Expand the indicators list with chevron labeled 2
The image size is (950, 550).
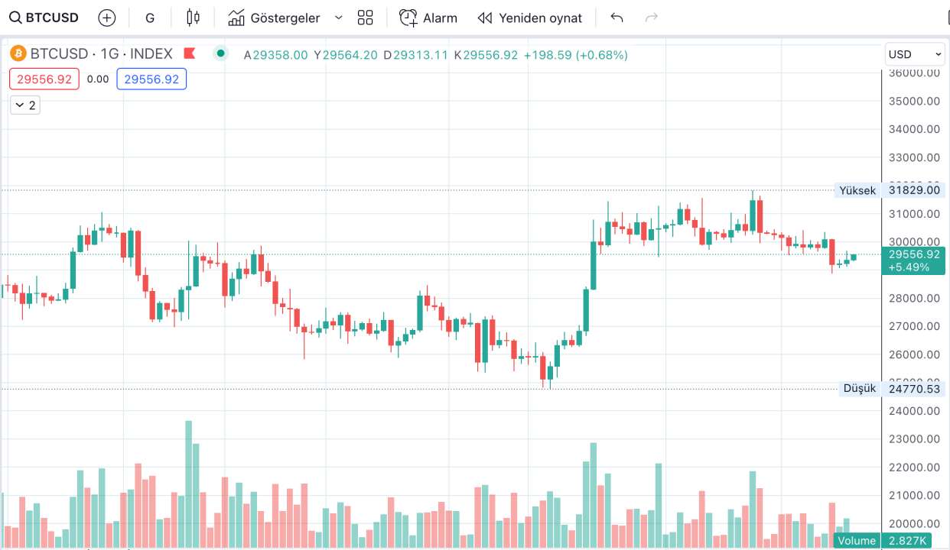click(24, 105)
